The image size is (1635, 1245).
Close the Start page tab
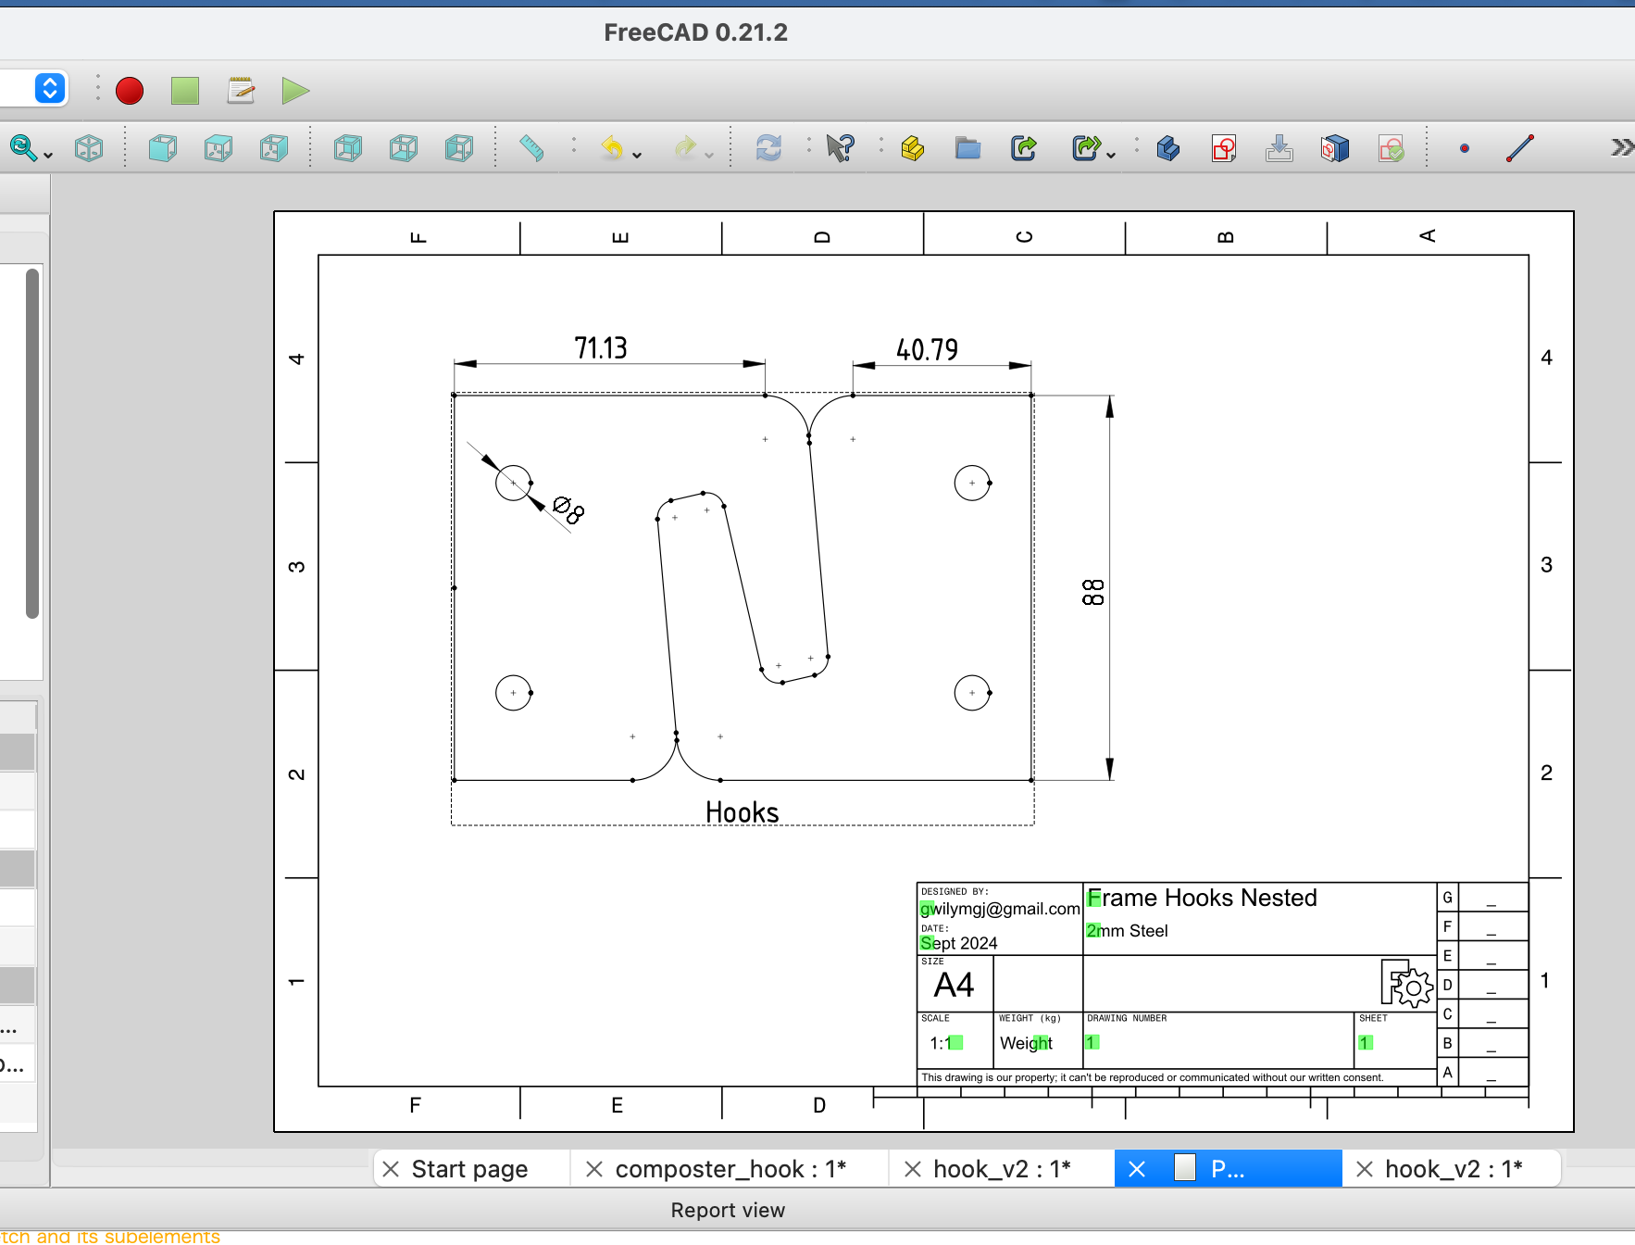tap(391, 1169)
